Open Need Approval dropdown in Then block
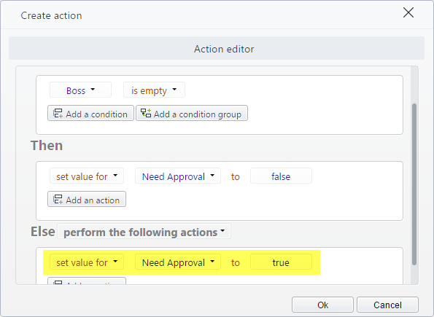Viewport: 434px width, 317px height. point(178,176)
